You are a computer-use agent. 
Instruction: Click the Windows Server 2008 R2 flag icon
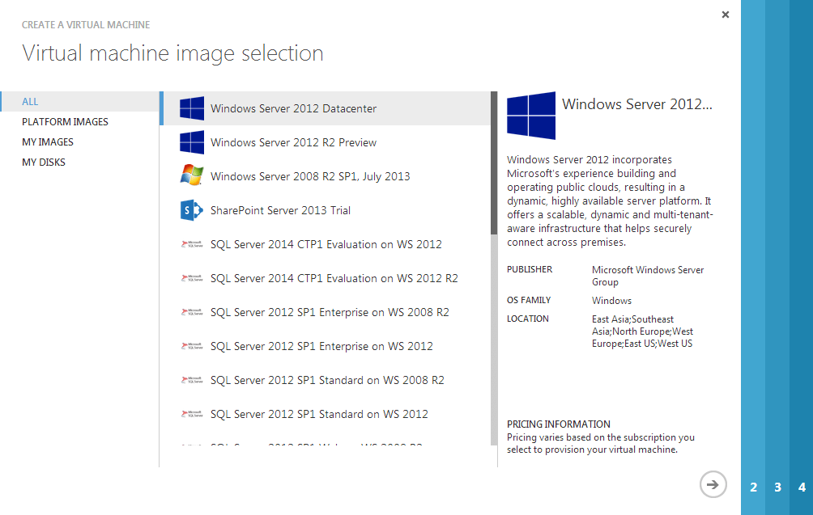[192, 175]
